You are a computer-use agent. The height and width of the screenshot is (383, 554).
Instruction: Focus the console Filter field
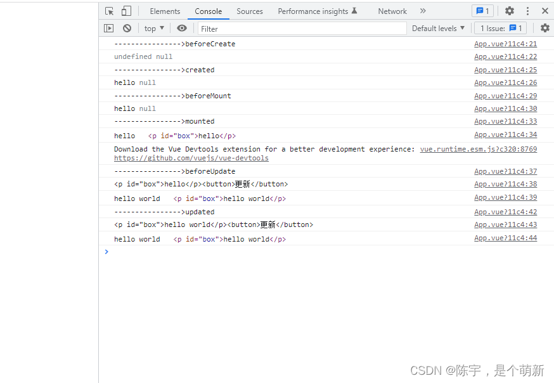pyautogui.click(x=302, y=29)
